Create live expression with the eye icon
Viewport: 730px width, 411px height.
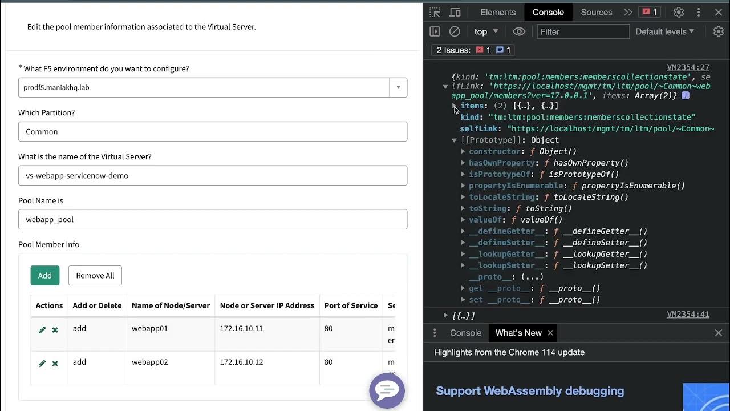pyautogui.click(x=518, y=31)
